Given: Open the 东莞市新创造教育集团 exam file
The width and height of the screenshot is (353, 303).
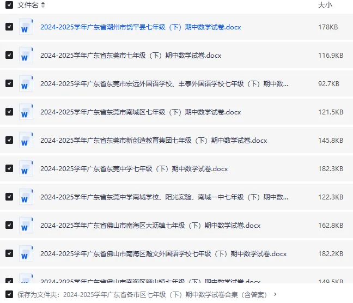Looking at the screenshot, I should click(x=154, y=141).
